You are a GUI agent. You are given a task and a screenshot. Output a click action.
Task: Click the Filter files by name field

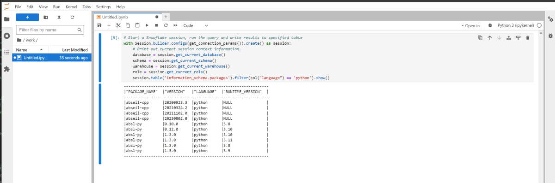(x=50, y=30)
